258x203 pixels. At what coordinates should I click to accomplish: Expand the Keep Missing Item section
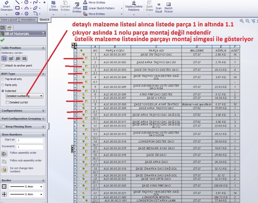43,126
